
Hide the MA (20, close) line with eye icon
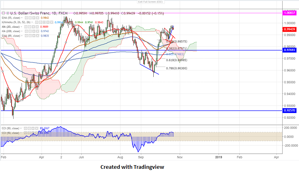point(26,27)
